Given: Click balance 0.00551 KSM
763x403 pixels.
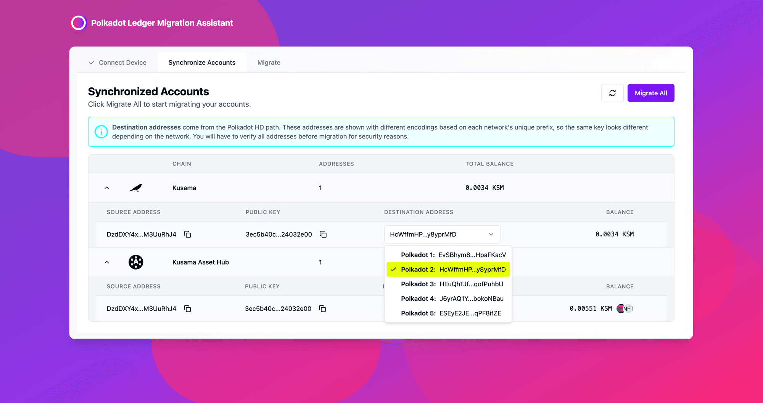Looking at the screenshot, I should click(591, 308).
